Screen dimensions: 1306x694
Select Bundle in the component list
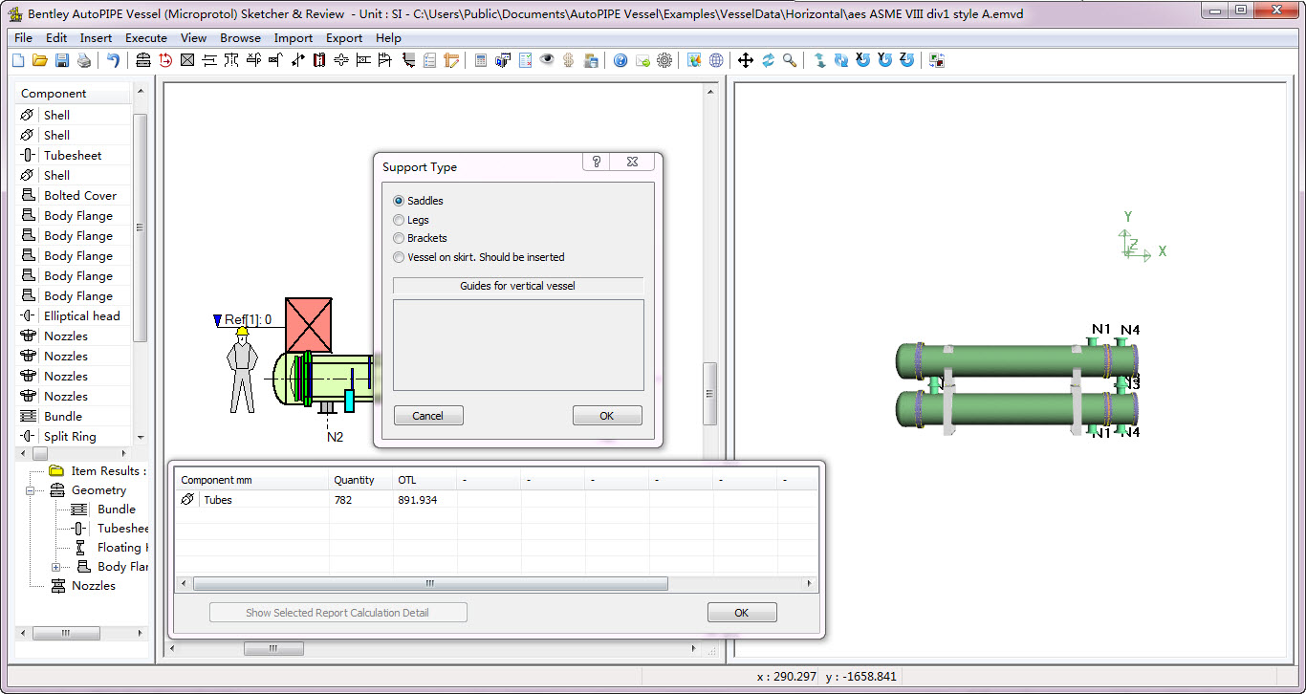click(x=63, y=416)
